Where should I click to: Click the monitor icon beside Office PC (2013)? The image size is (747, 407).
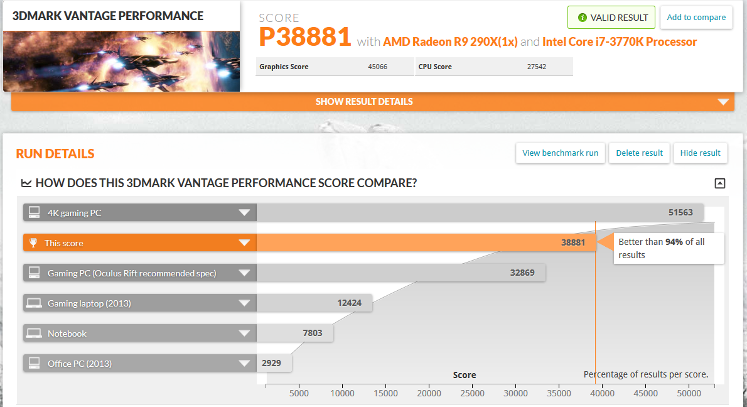(x=35, y=362)
